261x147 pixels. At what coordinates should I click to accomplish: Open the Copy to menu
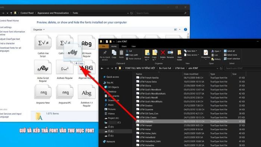pyautogui.click(x=154, y=55)
